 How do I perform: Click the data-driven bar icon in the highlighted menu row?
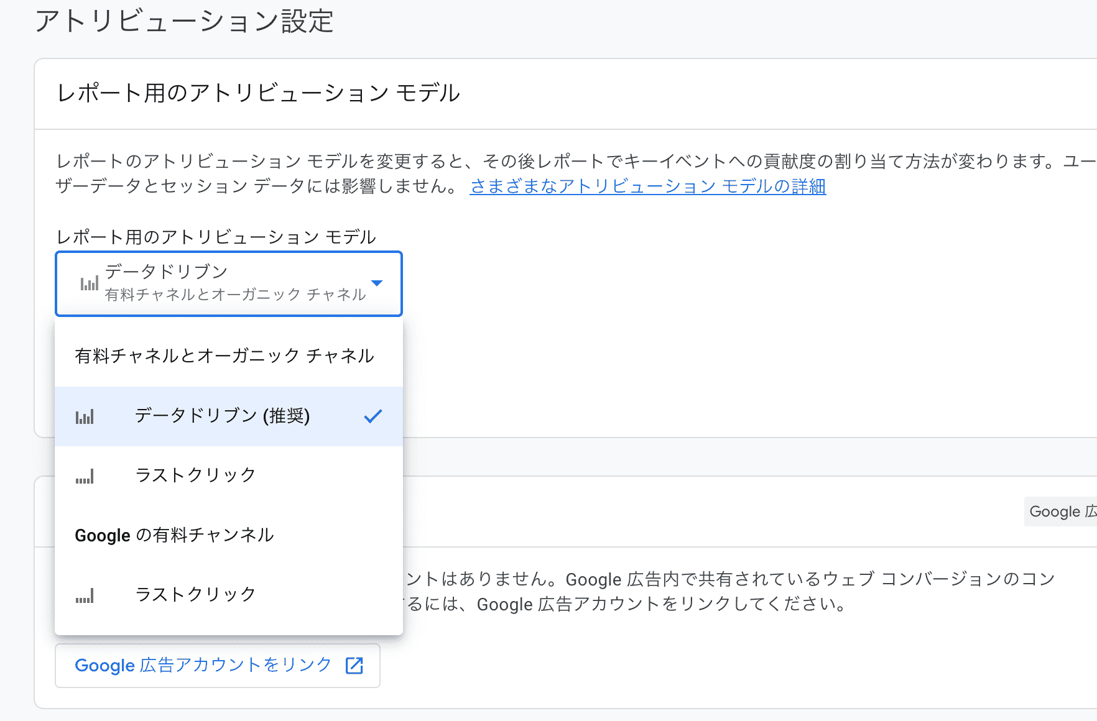pyautogui.click(x=85, y=416)
